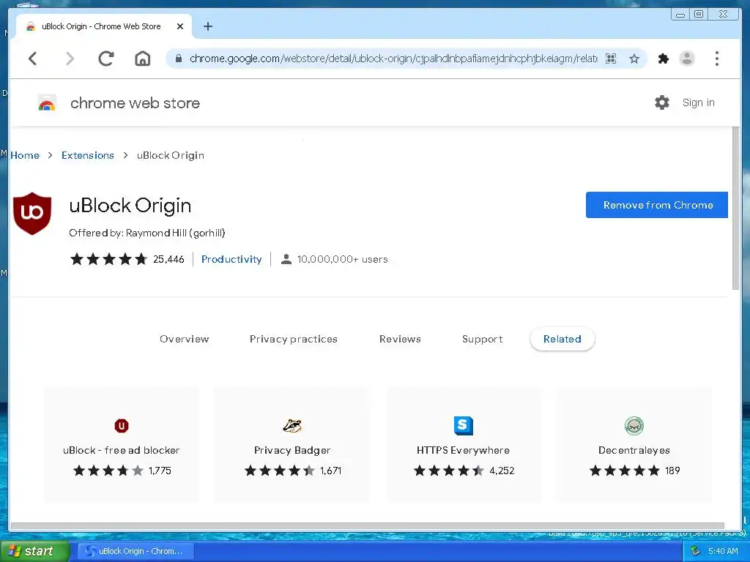Click the HTTPS Everywhere blue S icon
Viewport: 750px width, 562px height.
tap(463, 425)
